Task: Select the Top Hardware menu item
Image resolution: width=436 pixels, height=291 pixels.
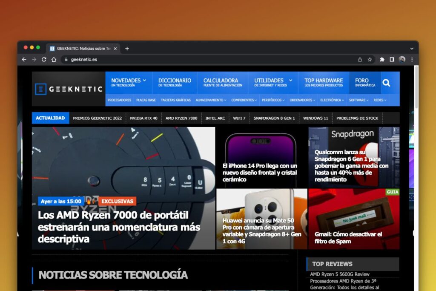Action: coord(324,82)
